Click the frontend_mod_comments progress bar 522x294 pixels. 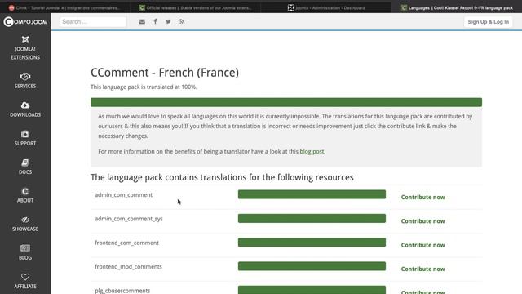pyautogui.click(x=312, y=266)
